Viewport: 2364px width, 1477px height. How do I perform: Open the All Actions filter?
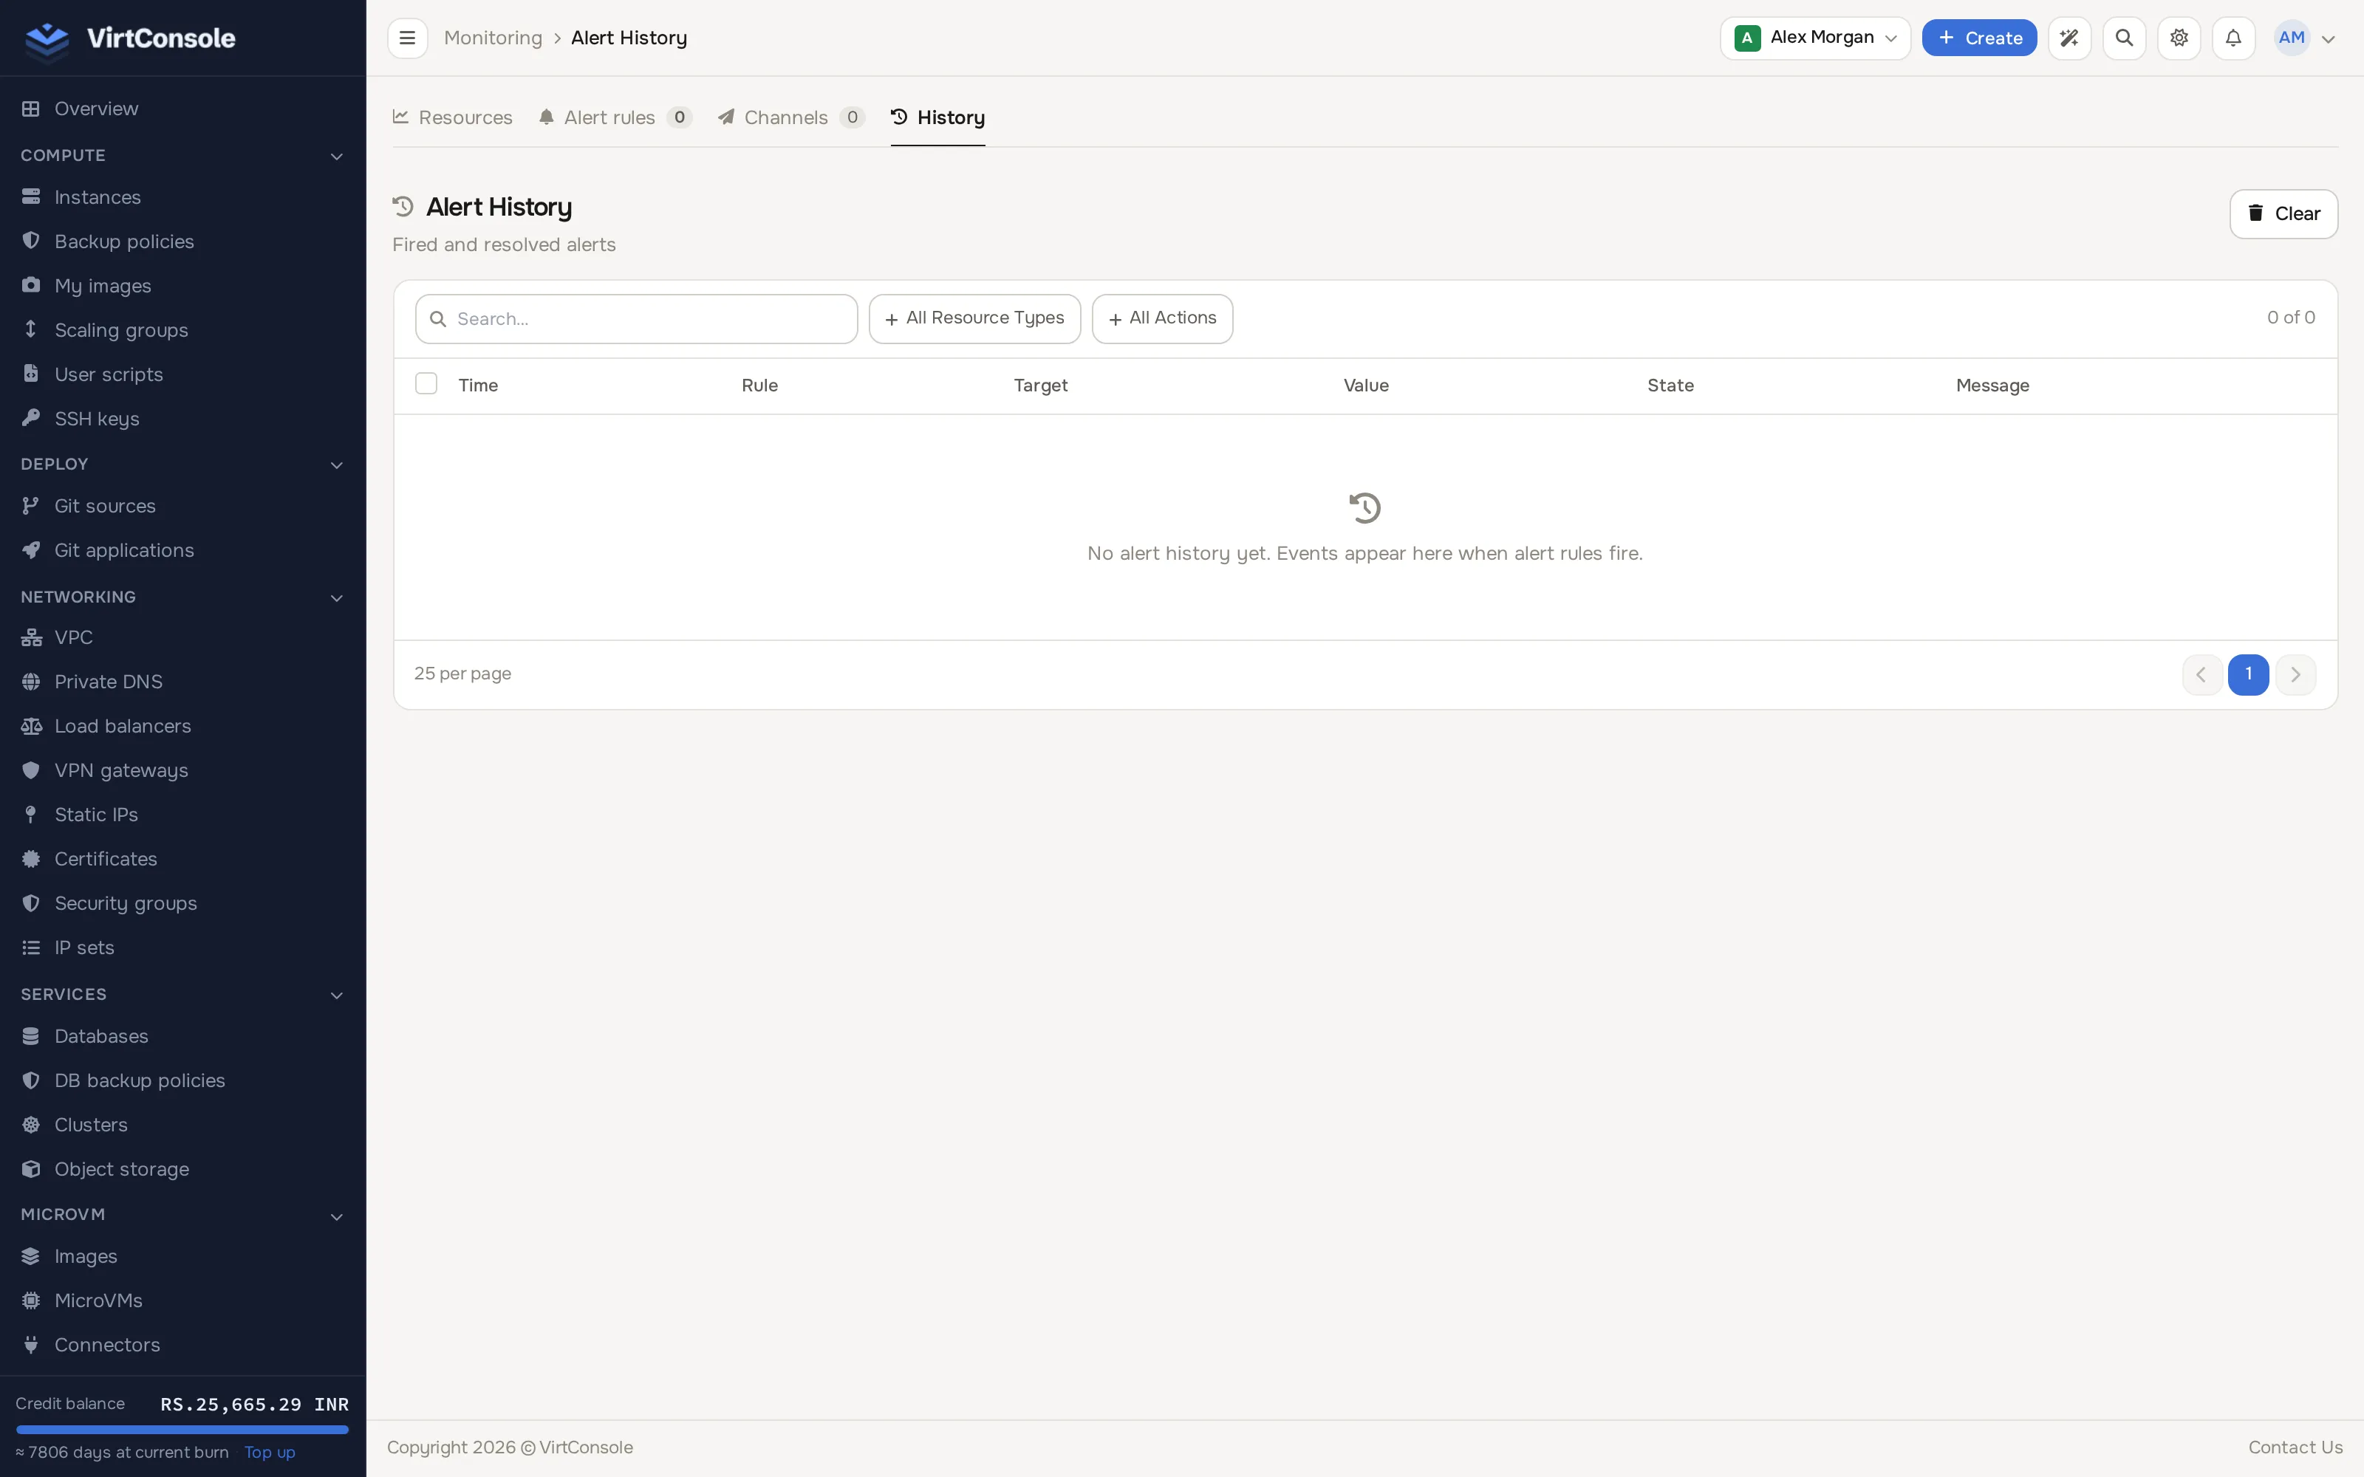(x=1163, y=318)
